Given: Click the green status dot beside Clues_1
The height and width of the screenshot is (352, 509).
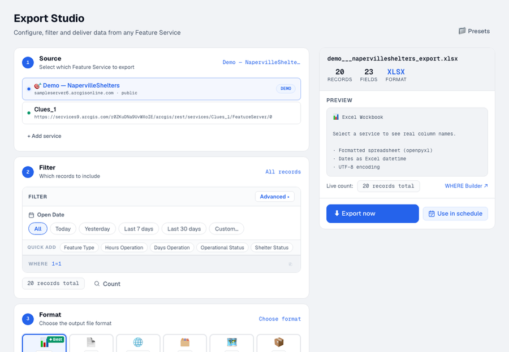Looking at the screenshot, I should [29, 113].
